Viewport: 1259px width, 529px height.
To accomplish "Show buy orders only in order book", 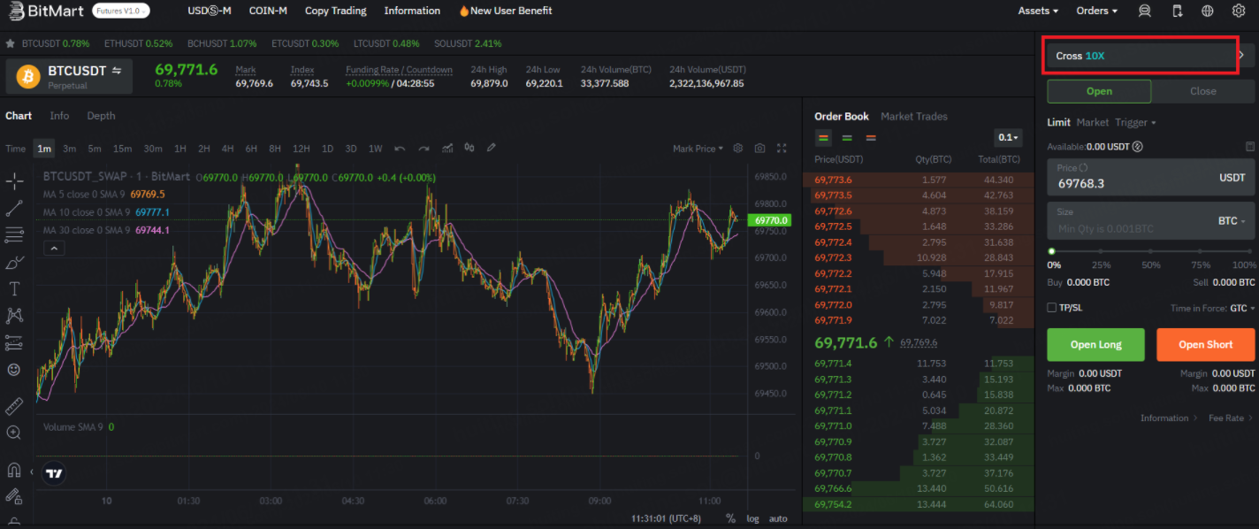I will click(847, 138).
